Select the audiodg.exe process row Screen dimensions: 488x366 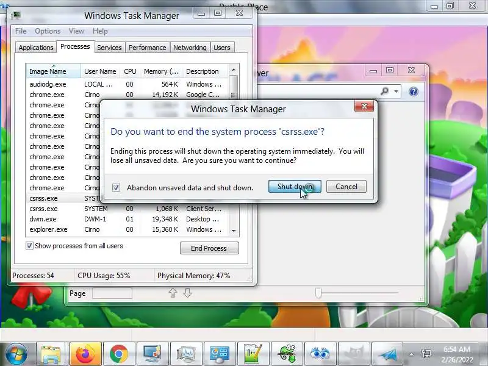pyautogui.click(x=127, y=84)
